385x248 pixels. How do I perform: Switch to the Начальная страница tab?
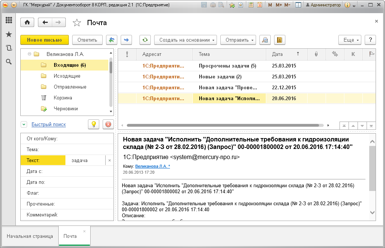pos(30,236)
